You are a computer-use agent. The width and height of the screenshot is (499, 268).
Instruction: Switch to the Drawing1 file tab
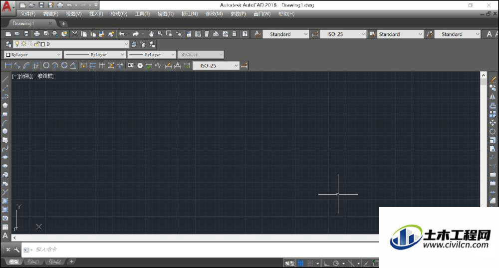point(23,23)
